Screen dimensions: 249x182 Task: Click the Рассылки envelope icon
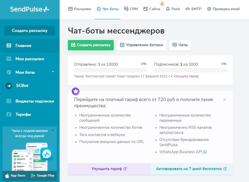pos(70,9)
